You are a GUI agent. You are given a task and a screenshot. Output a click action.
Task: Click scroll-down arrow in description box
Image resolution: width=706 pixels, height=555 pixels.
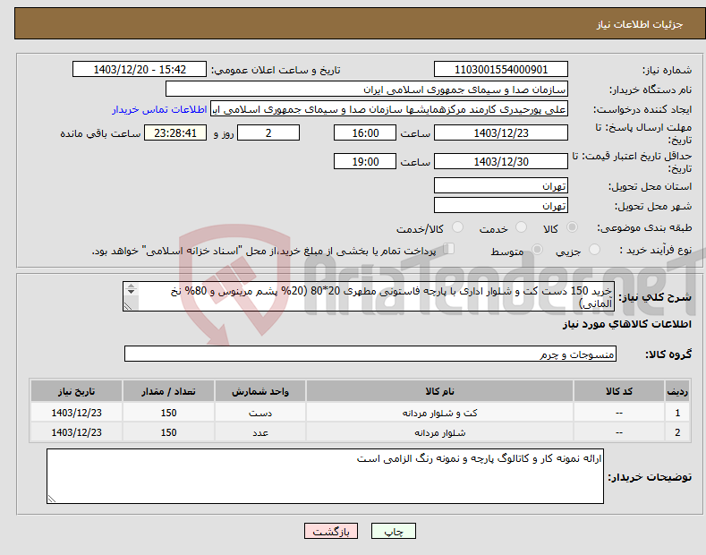[131, 292]
